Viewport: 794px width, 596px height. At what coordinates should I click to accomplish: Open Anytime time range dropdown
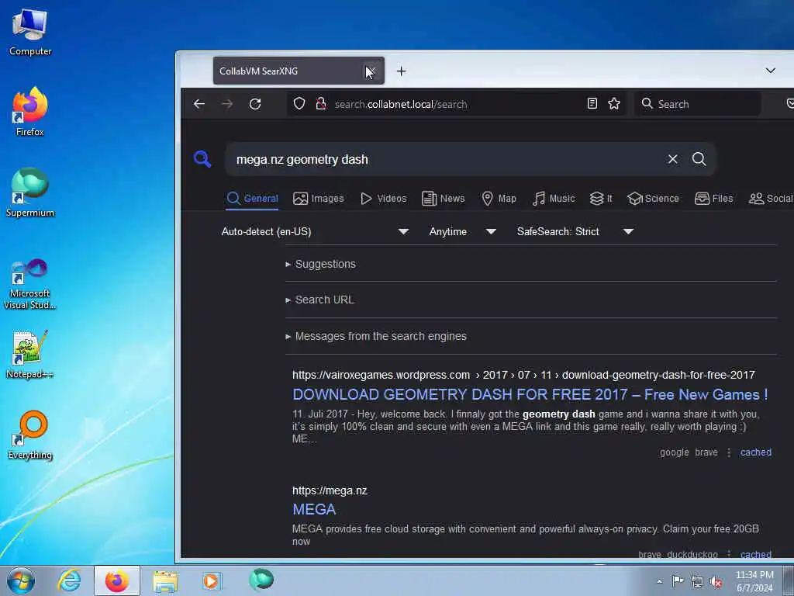tap(462, 231)
